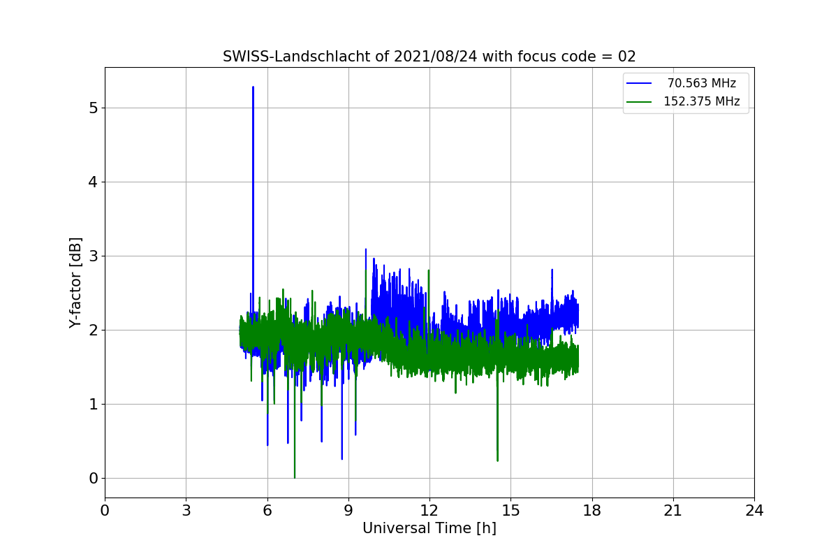This screenshot has height=559, width=838.
Task: Click x-axis tick label '24'
Action: [754, 511]
